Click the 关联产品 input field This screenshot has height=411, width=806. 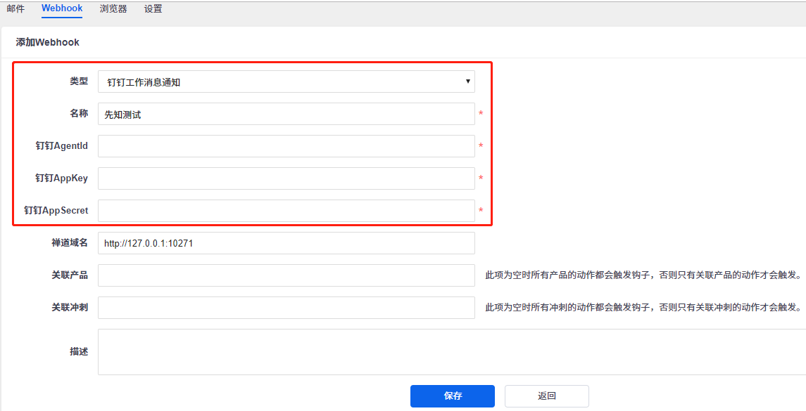[x=286, y=275]
